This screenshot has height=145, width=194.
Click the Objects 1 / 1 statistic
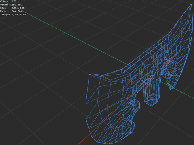(8, 1)
